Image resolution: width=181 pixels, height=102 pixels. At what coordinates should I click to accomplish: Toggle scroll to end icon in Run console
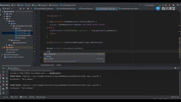coord(7,81)
